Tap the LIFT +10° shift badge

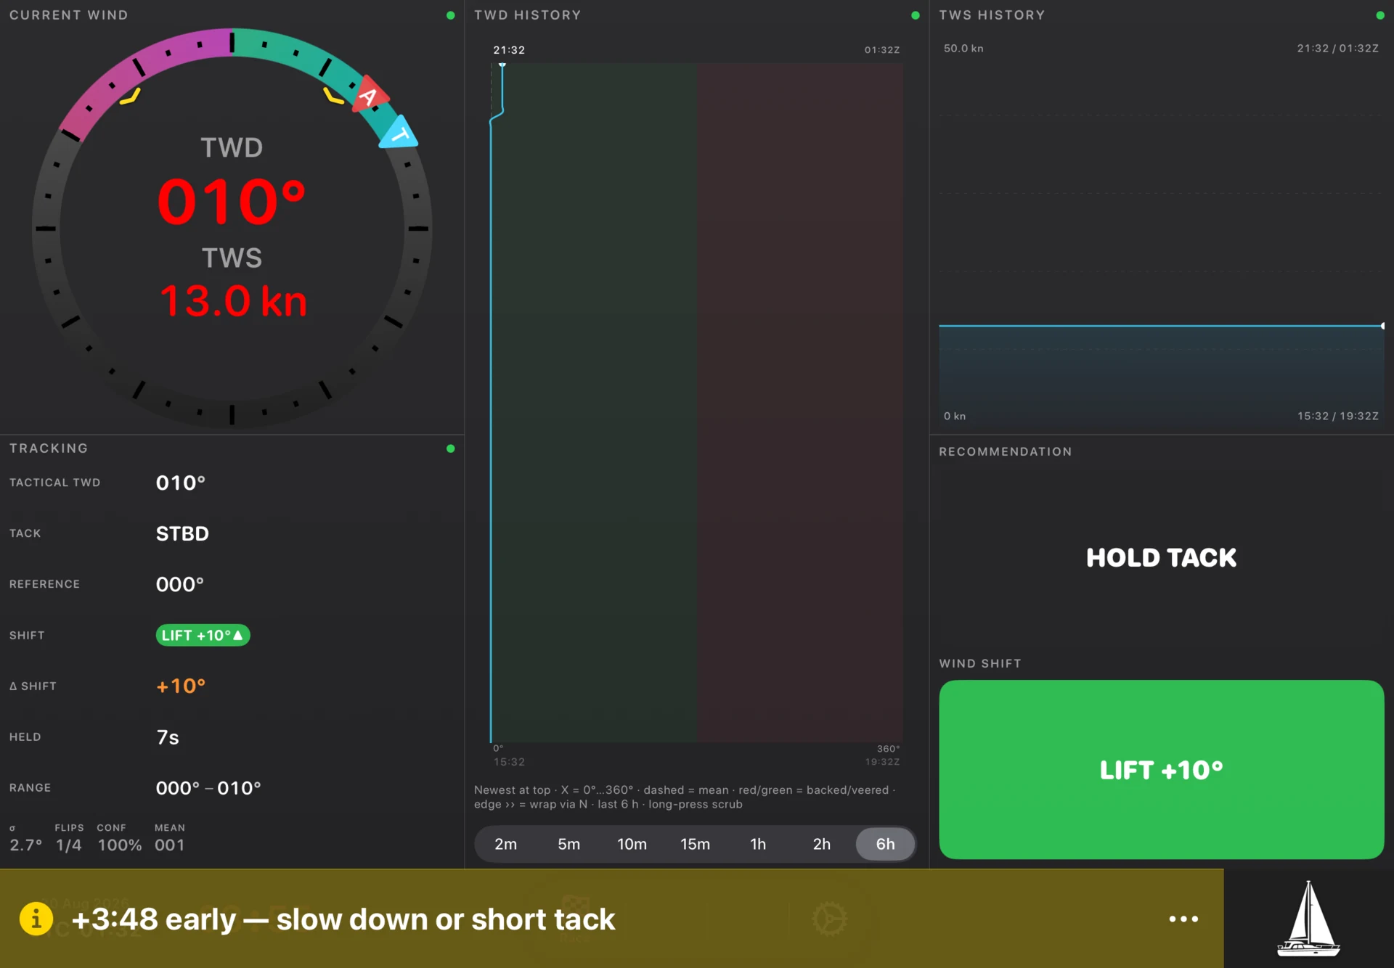coord(203,635)
